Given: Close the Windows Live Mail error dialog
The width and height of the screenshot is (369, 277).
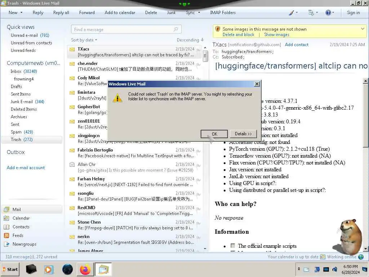Looking at the screenshot, I should [257, 84].
